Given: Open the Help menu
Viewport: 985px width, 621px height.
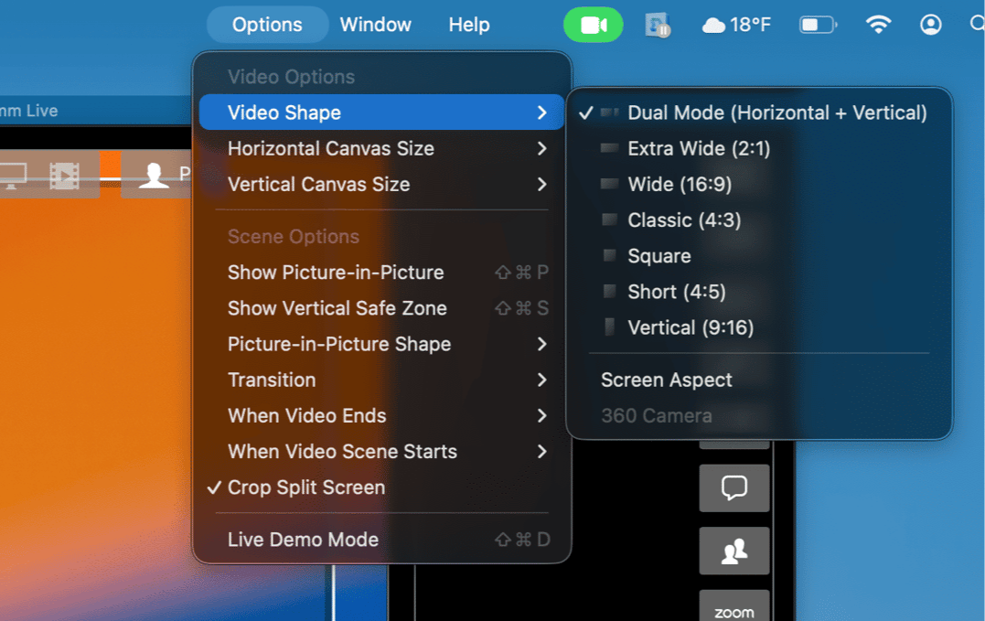Looking at the screenshot, I should [468, 25].
